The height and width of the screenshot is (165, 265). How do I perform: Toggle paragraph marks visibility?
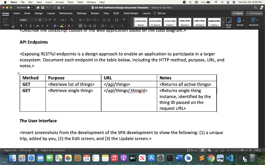[x=124, y=20]
